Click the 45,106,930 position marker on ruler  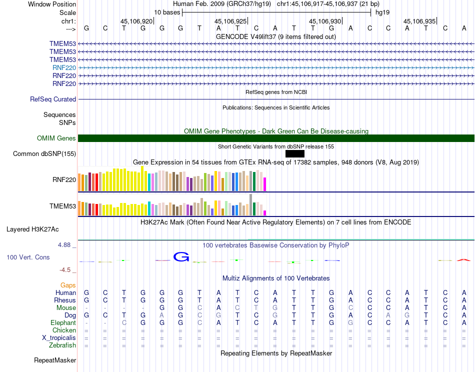click(x=325, y=21)
